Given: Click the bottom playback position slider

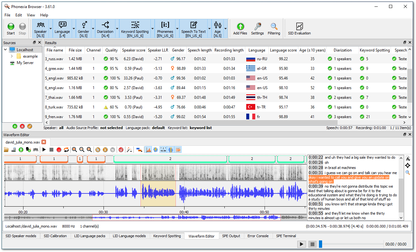Looking at the screenshot, I should (321, 244).
